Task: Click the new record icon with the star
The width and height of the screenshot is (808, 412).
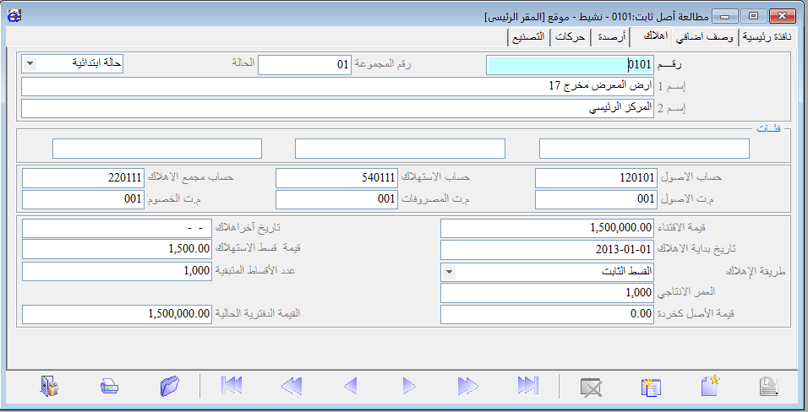Action: (710, 387)
